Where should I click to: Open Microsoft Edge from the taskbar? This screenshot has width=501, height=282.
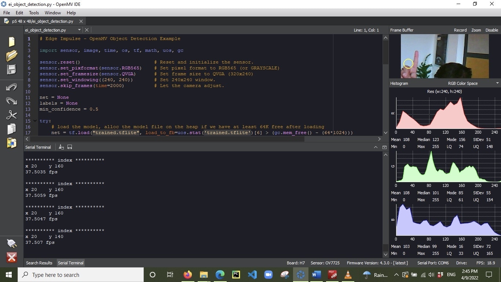[x=220, y=275]
